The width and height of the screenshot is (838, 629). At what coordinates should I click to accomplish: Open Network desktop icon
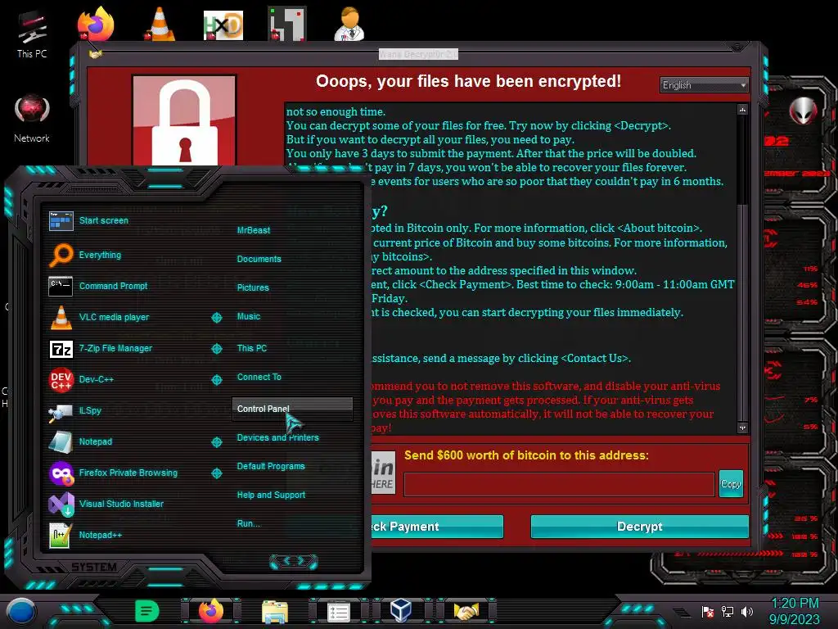32,119
